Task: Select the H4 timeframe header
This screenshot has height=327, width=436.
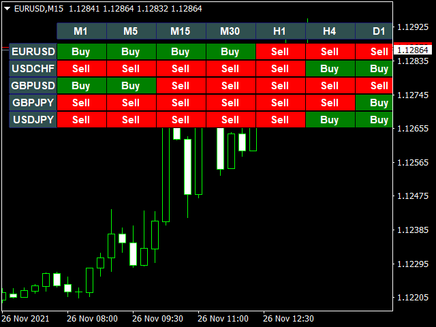Action: point(330,31)
